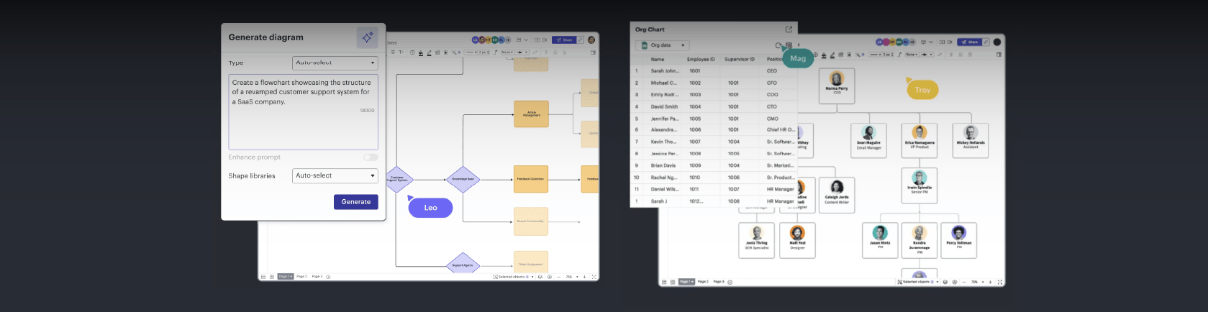
Task: Click Share button in flowchart editor
Action: click(565, 40)
